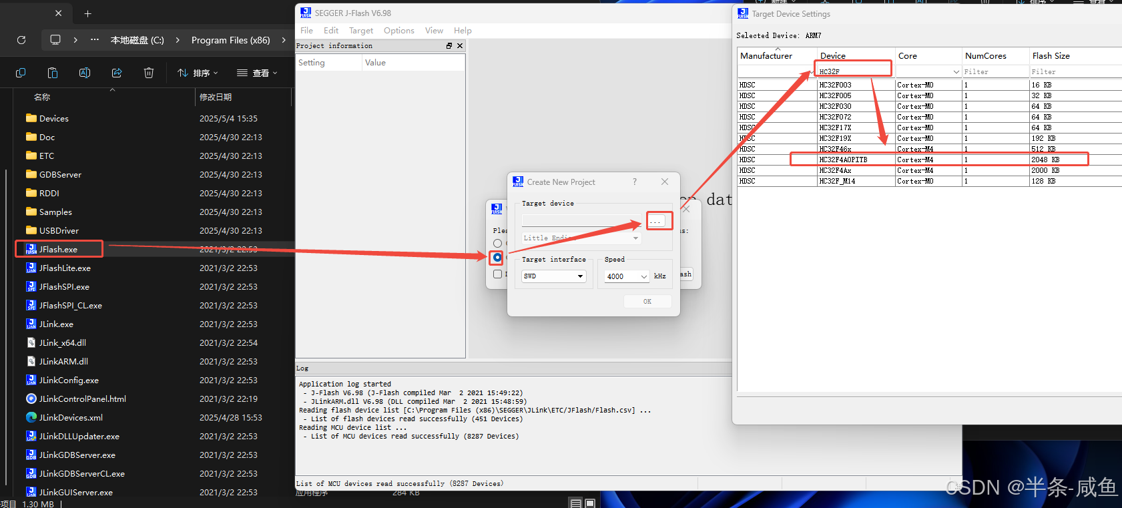The image size is (1122, 508).
Task: Click the '...' browse target device button
Action: coord(657,221)
